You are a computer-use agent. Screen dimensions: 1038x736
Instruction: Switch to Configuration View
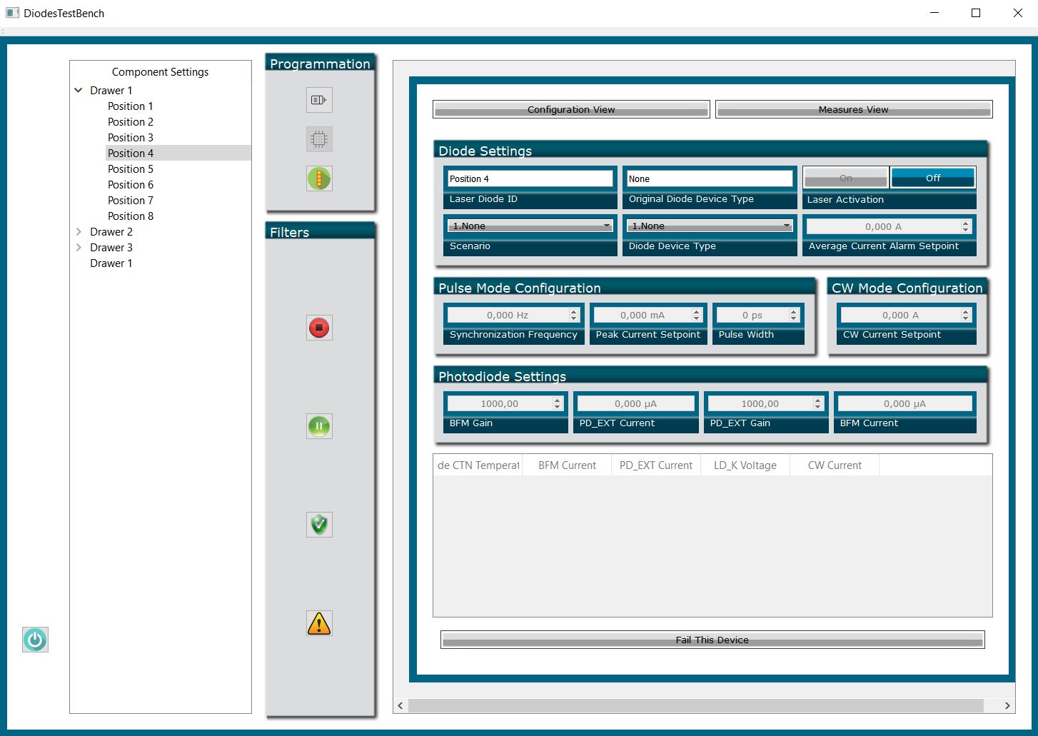tap(570, 109)
